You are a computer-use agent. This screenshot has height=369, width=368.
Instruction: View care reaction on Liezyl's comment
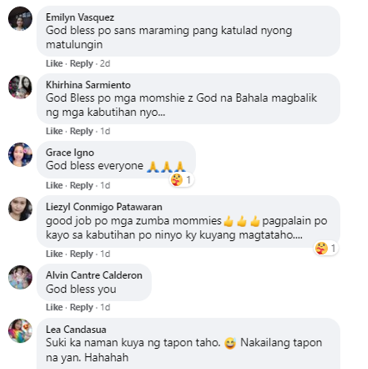(326, 248)
